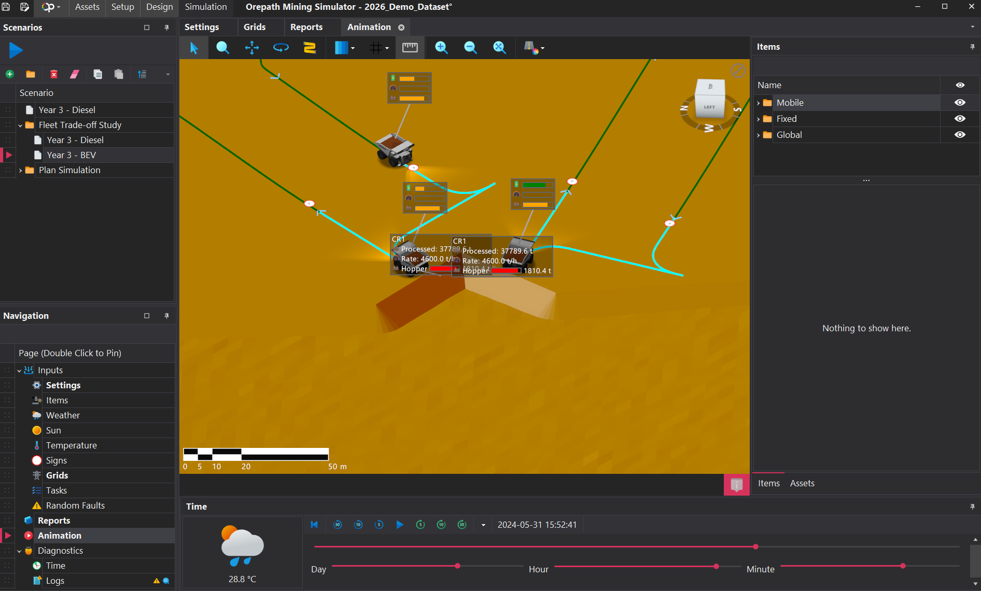Zoom in on the animation view
The image size is (981, 591).
(441, 48)
